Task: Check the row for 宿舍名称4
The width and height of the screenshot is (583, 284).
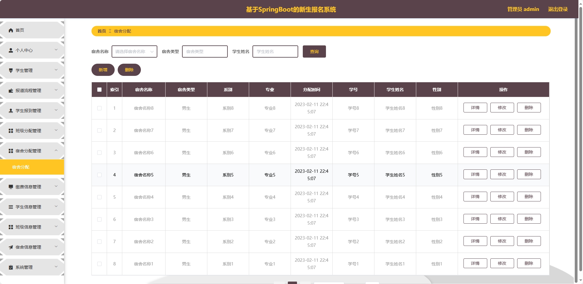Action: 99,197
